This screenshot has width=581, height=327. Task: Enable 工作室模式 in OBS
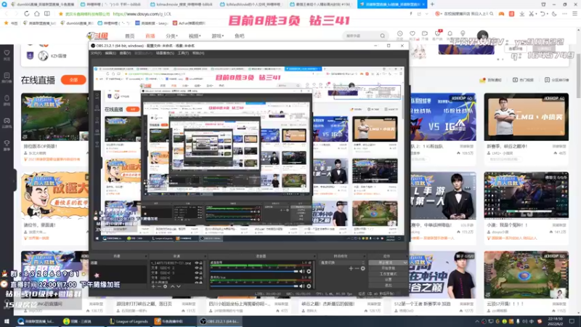coord(388,274)
